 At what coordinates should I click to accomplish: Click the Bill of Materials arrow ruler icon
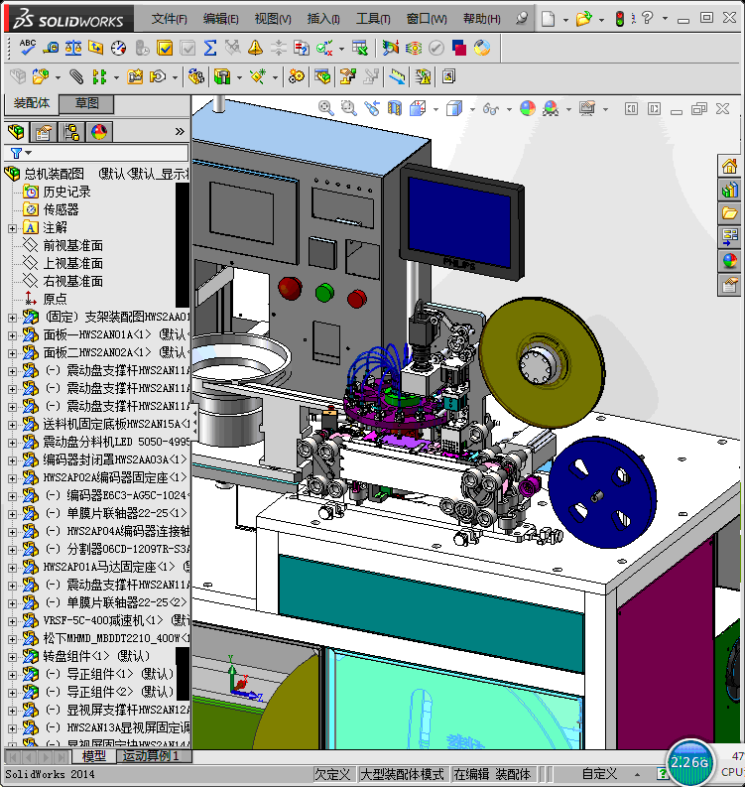(x=397, y=76)
